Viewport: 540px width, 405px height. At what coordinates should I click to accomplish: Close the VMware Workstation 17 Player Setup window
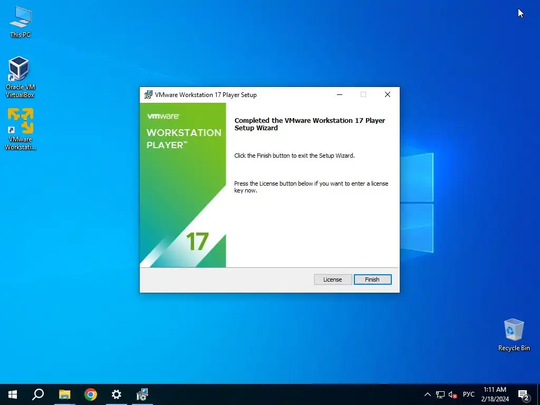click(388, 95)
